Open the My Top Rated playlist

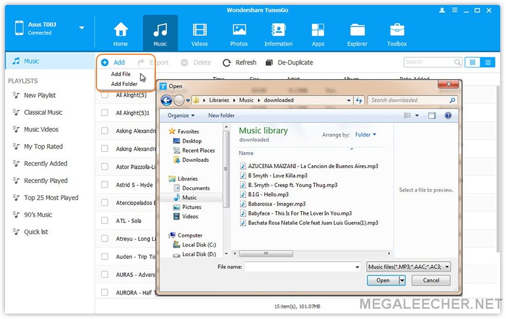point(43,147)
